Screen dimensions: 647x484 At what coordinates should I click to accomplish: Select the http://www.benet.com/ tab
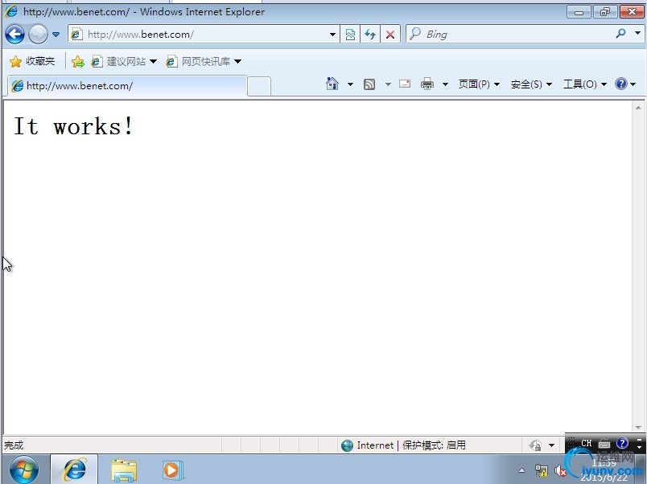(127, 86)
